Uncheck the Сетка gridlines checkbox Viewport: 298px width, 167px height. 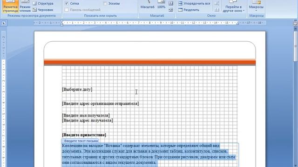tap(67, 3)
